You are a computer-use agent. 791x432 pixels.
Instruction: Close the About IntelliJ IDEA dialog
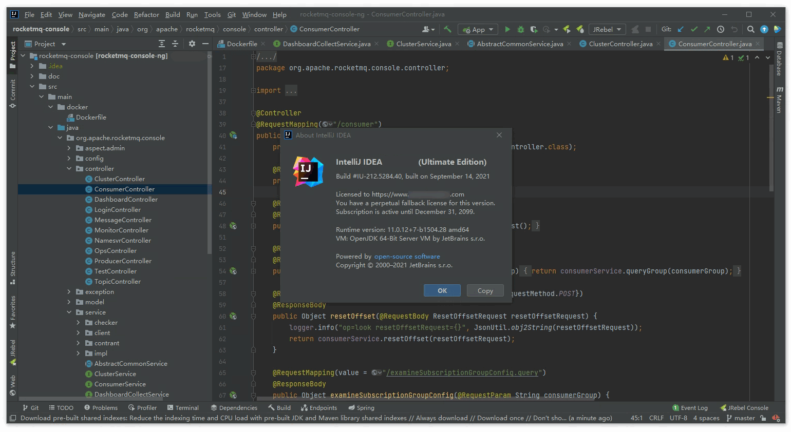coord(499,135)
